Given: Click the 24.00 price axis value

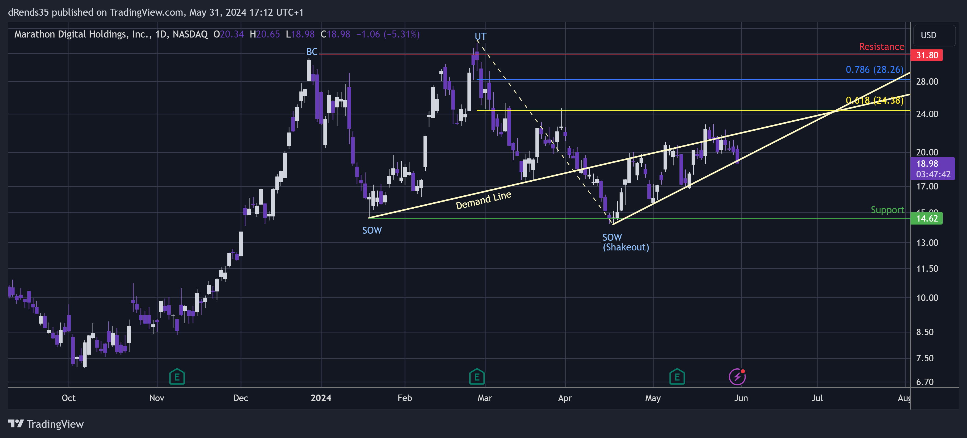Looking at the screenshot, I should (927, 114).
